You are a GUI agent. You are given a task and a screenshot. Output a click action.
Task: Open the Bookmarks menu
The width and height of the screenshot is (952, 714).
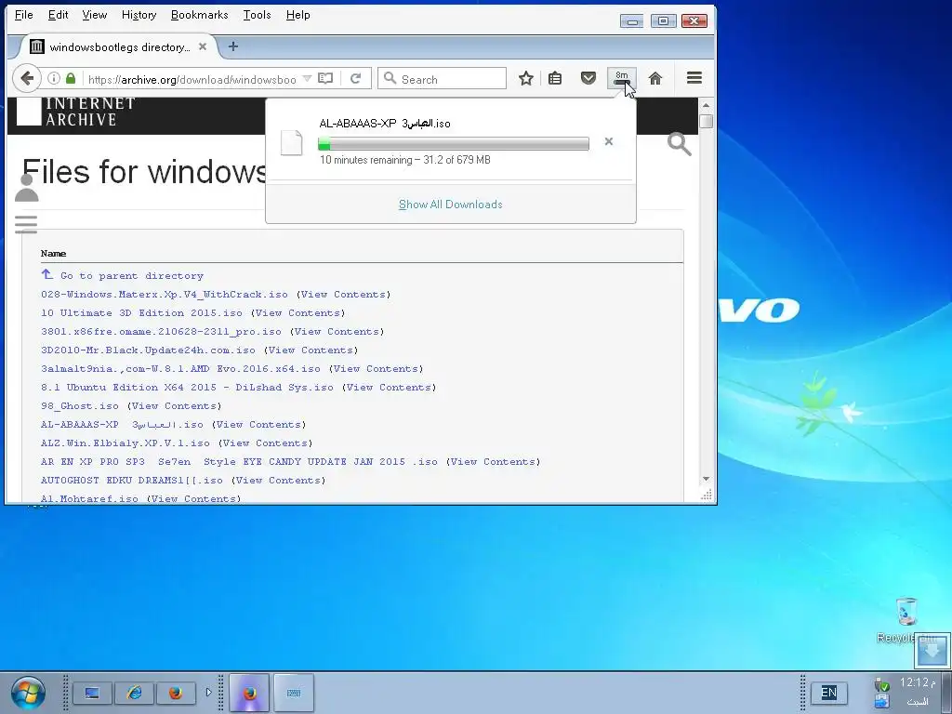[x=199, y=15]
